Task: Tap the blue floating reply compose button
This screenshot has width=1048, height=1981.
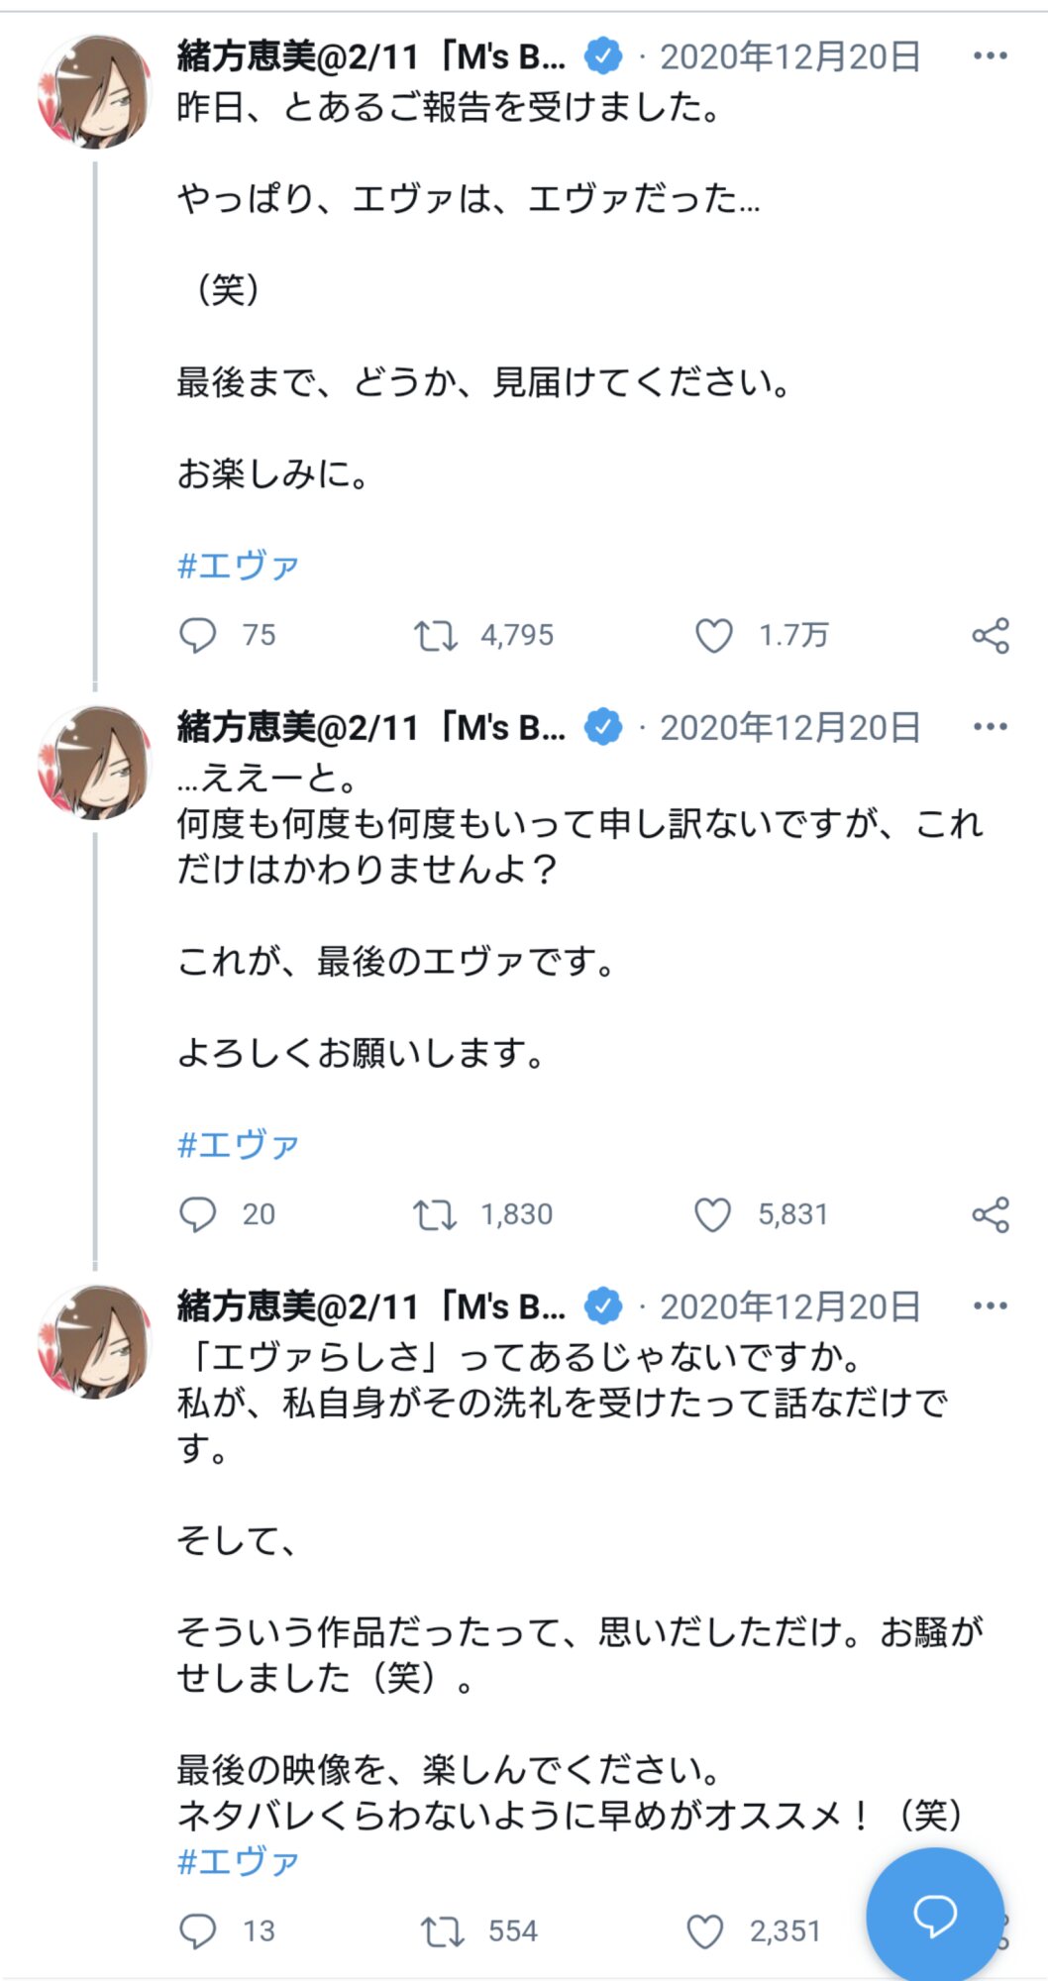Action: (x=934, y=1915)
